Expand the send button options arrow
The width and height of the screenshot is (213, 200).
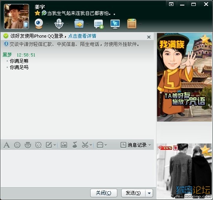point(149,193)
